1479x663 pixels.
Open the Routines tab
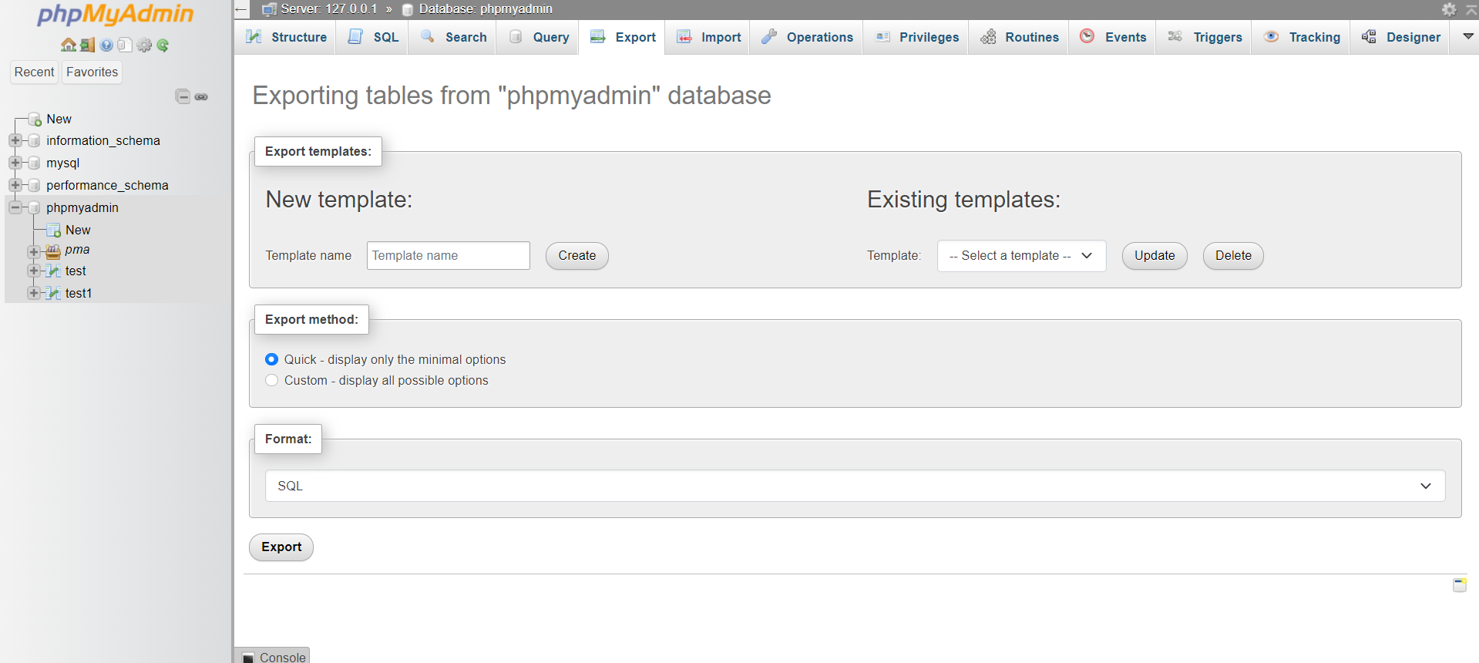pyautogui.click(x=1020, y=37)
